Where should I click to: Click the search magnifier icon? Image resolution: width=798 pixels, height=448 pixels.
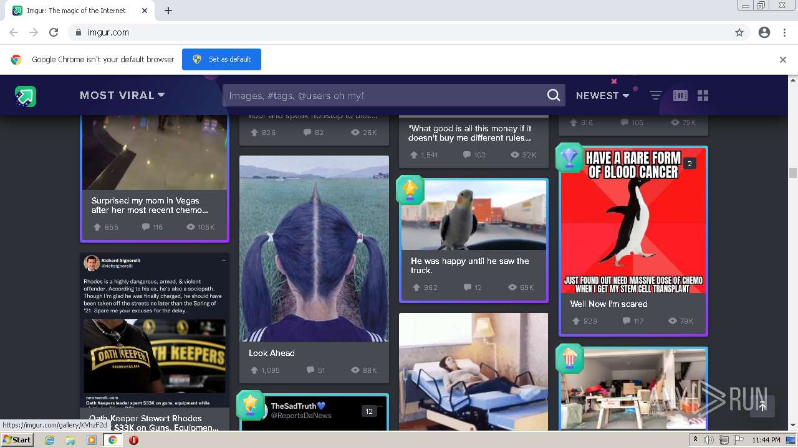554,95
